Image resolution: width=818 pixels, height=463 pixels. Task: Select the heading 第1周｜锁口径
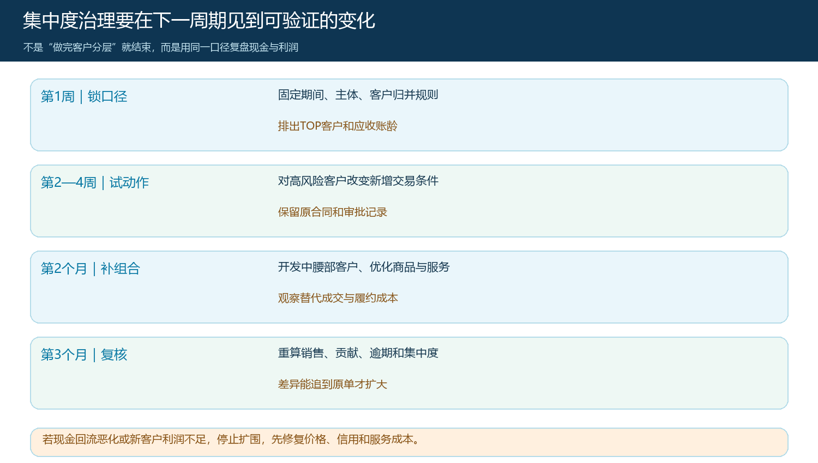(84, 96)
